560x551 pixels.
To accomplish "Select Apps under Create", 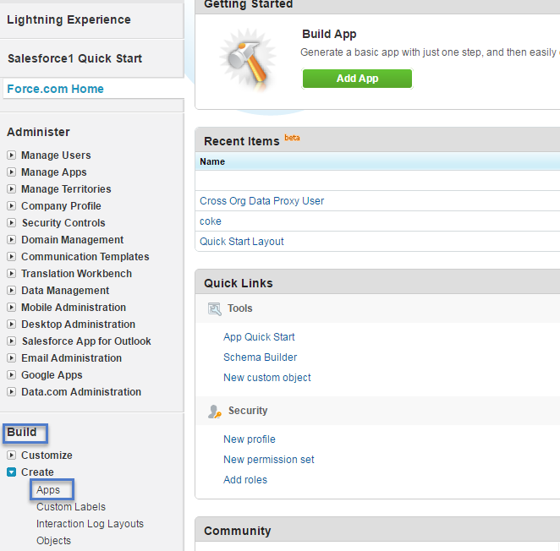I will 48,489.
